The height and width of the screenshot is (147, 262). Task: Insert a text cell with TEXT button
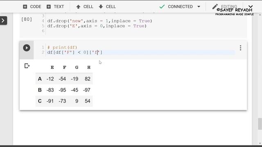coord(55,7)
